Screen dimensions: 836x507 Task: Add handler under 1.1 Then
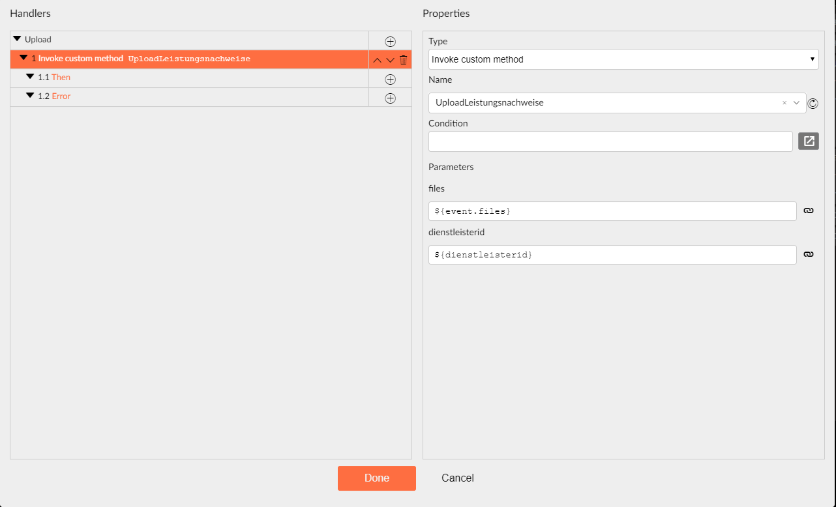coord(390,79)
